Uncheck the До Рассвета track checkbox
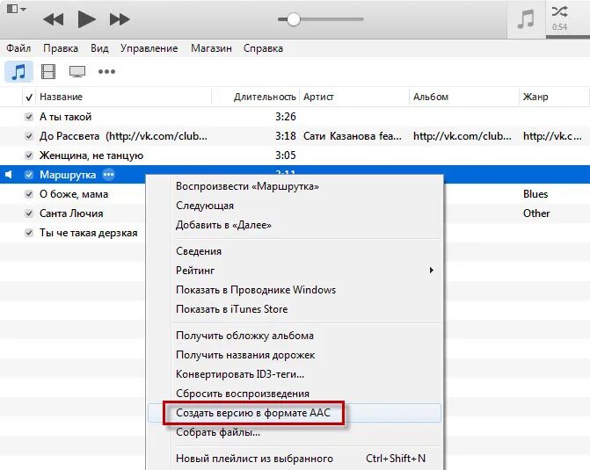The image size is (590, 470). tap(29, 136)
